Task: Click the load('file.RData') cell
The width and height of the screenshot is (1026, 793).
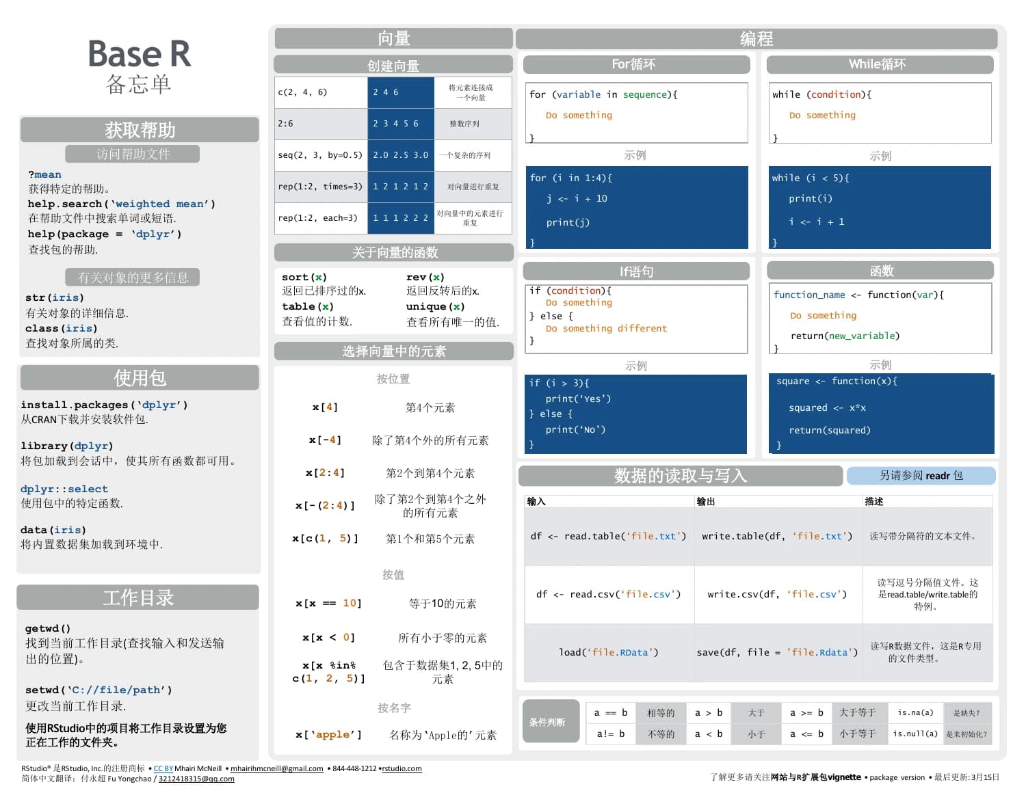Action: click(x=609, y=652)
